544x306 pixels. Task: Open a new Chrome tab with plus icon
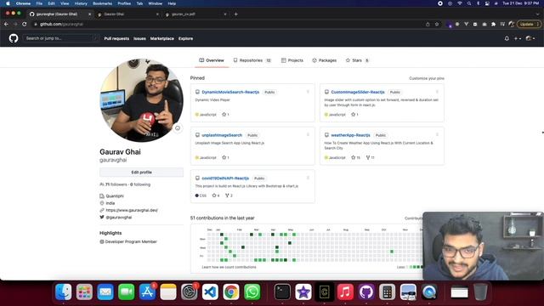(x=236, y=14)
